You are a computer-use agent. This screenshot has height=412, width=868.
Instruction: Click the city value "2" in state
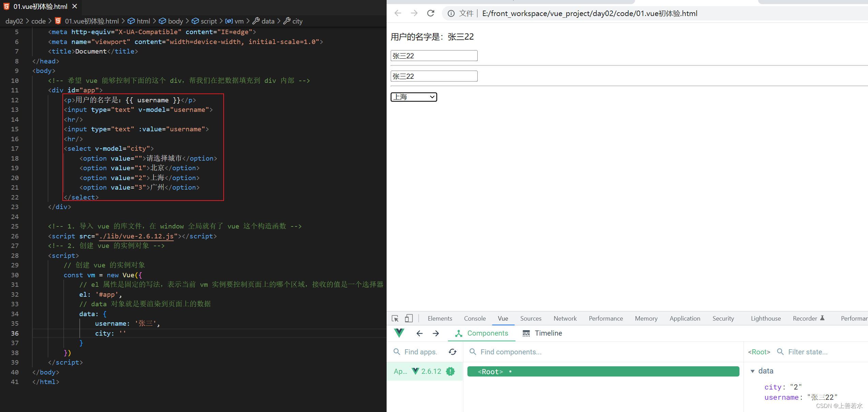click(x=796, y=387)
